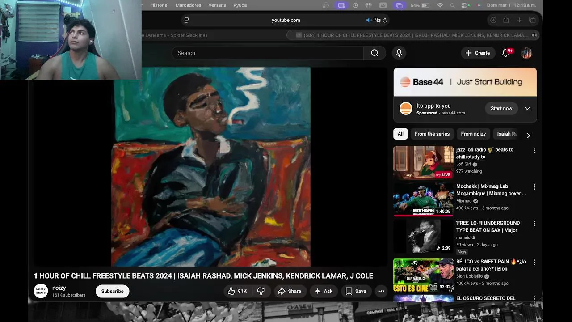Open LO-FI UNDERGROUND saxophone thumbnail
Image resolution: width=572 pixels, height=322 pixels.
[x=423, y=236]
